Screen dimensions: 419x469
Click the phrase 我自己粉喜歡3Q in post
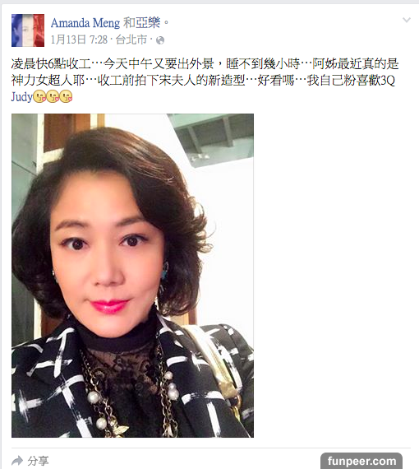pos(351,80)
